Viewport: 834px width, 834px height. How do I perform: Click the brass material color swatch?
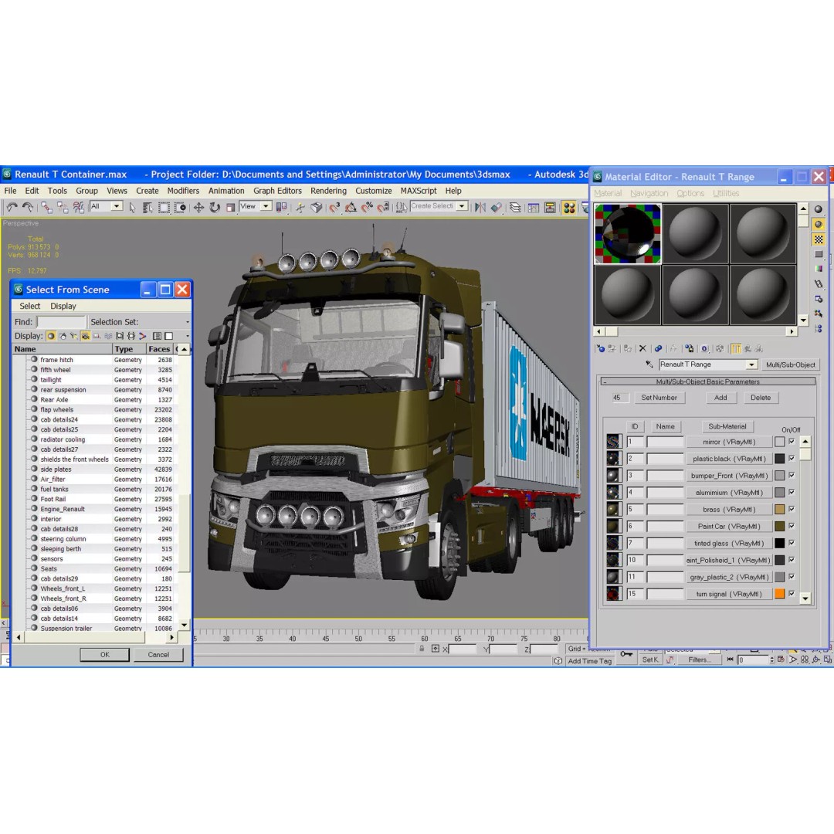(780, 510)
